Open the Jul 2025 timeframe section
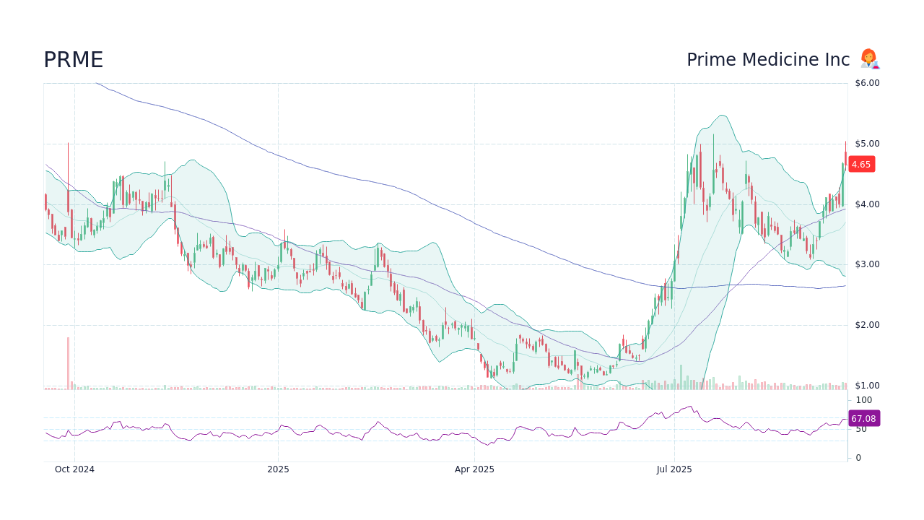 point(674,469)
